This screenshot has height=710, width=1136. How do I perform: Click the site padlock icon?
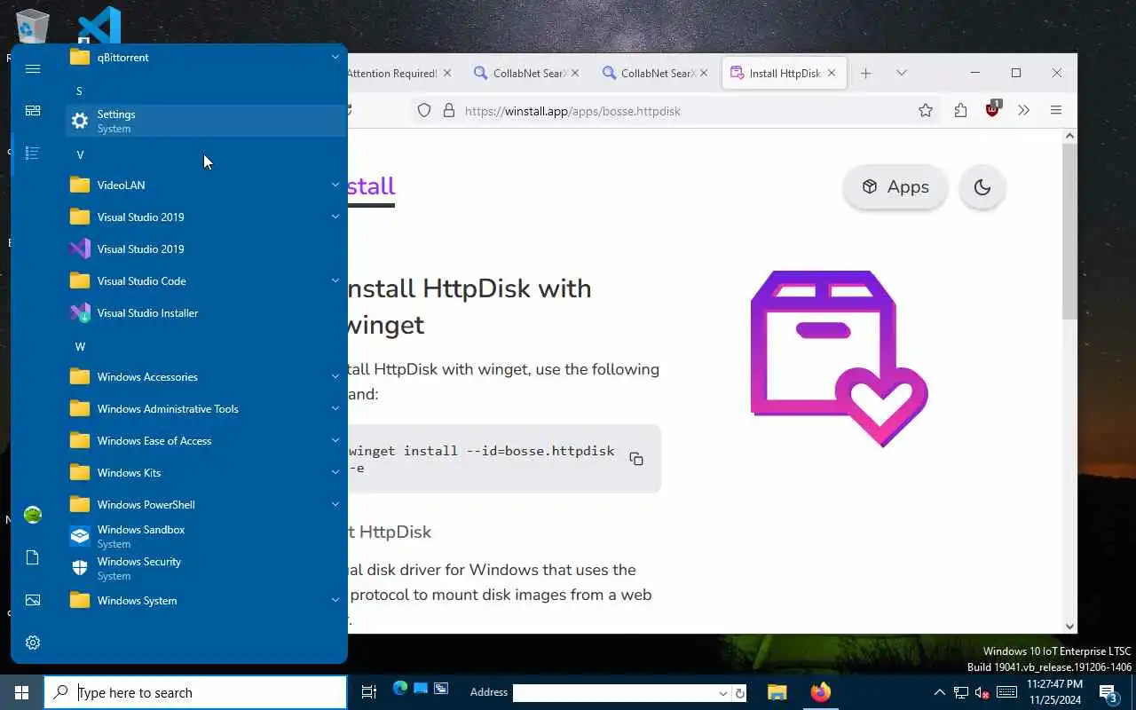pyautogui.click(x=449, y=111)
